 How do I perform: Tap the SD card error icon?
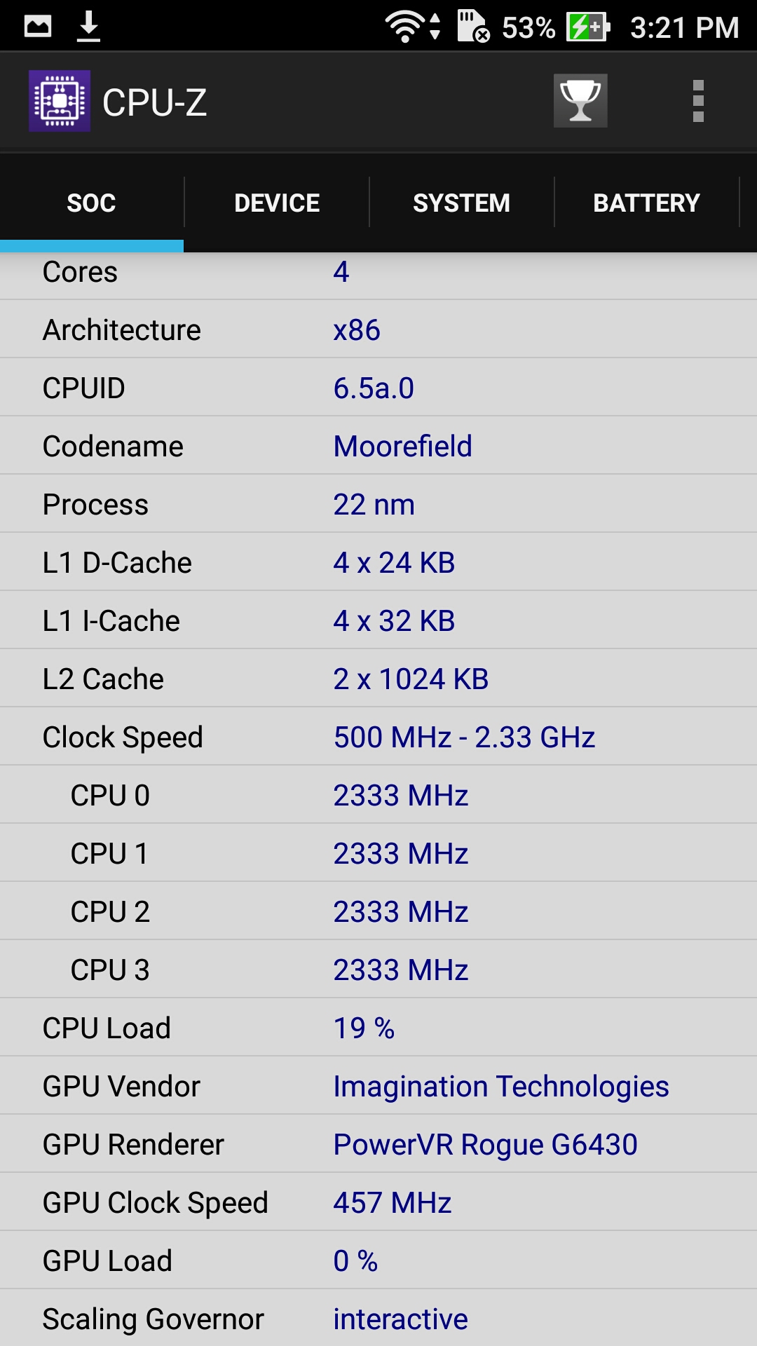coord(473,27)
